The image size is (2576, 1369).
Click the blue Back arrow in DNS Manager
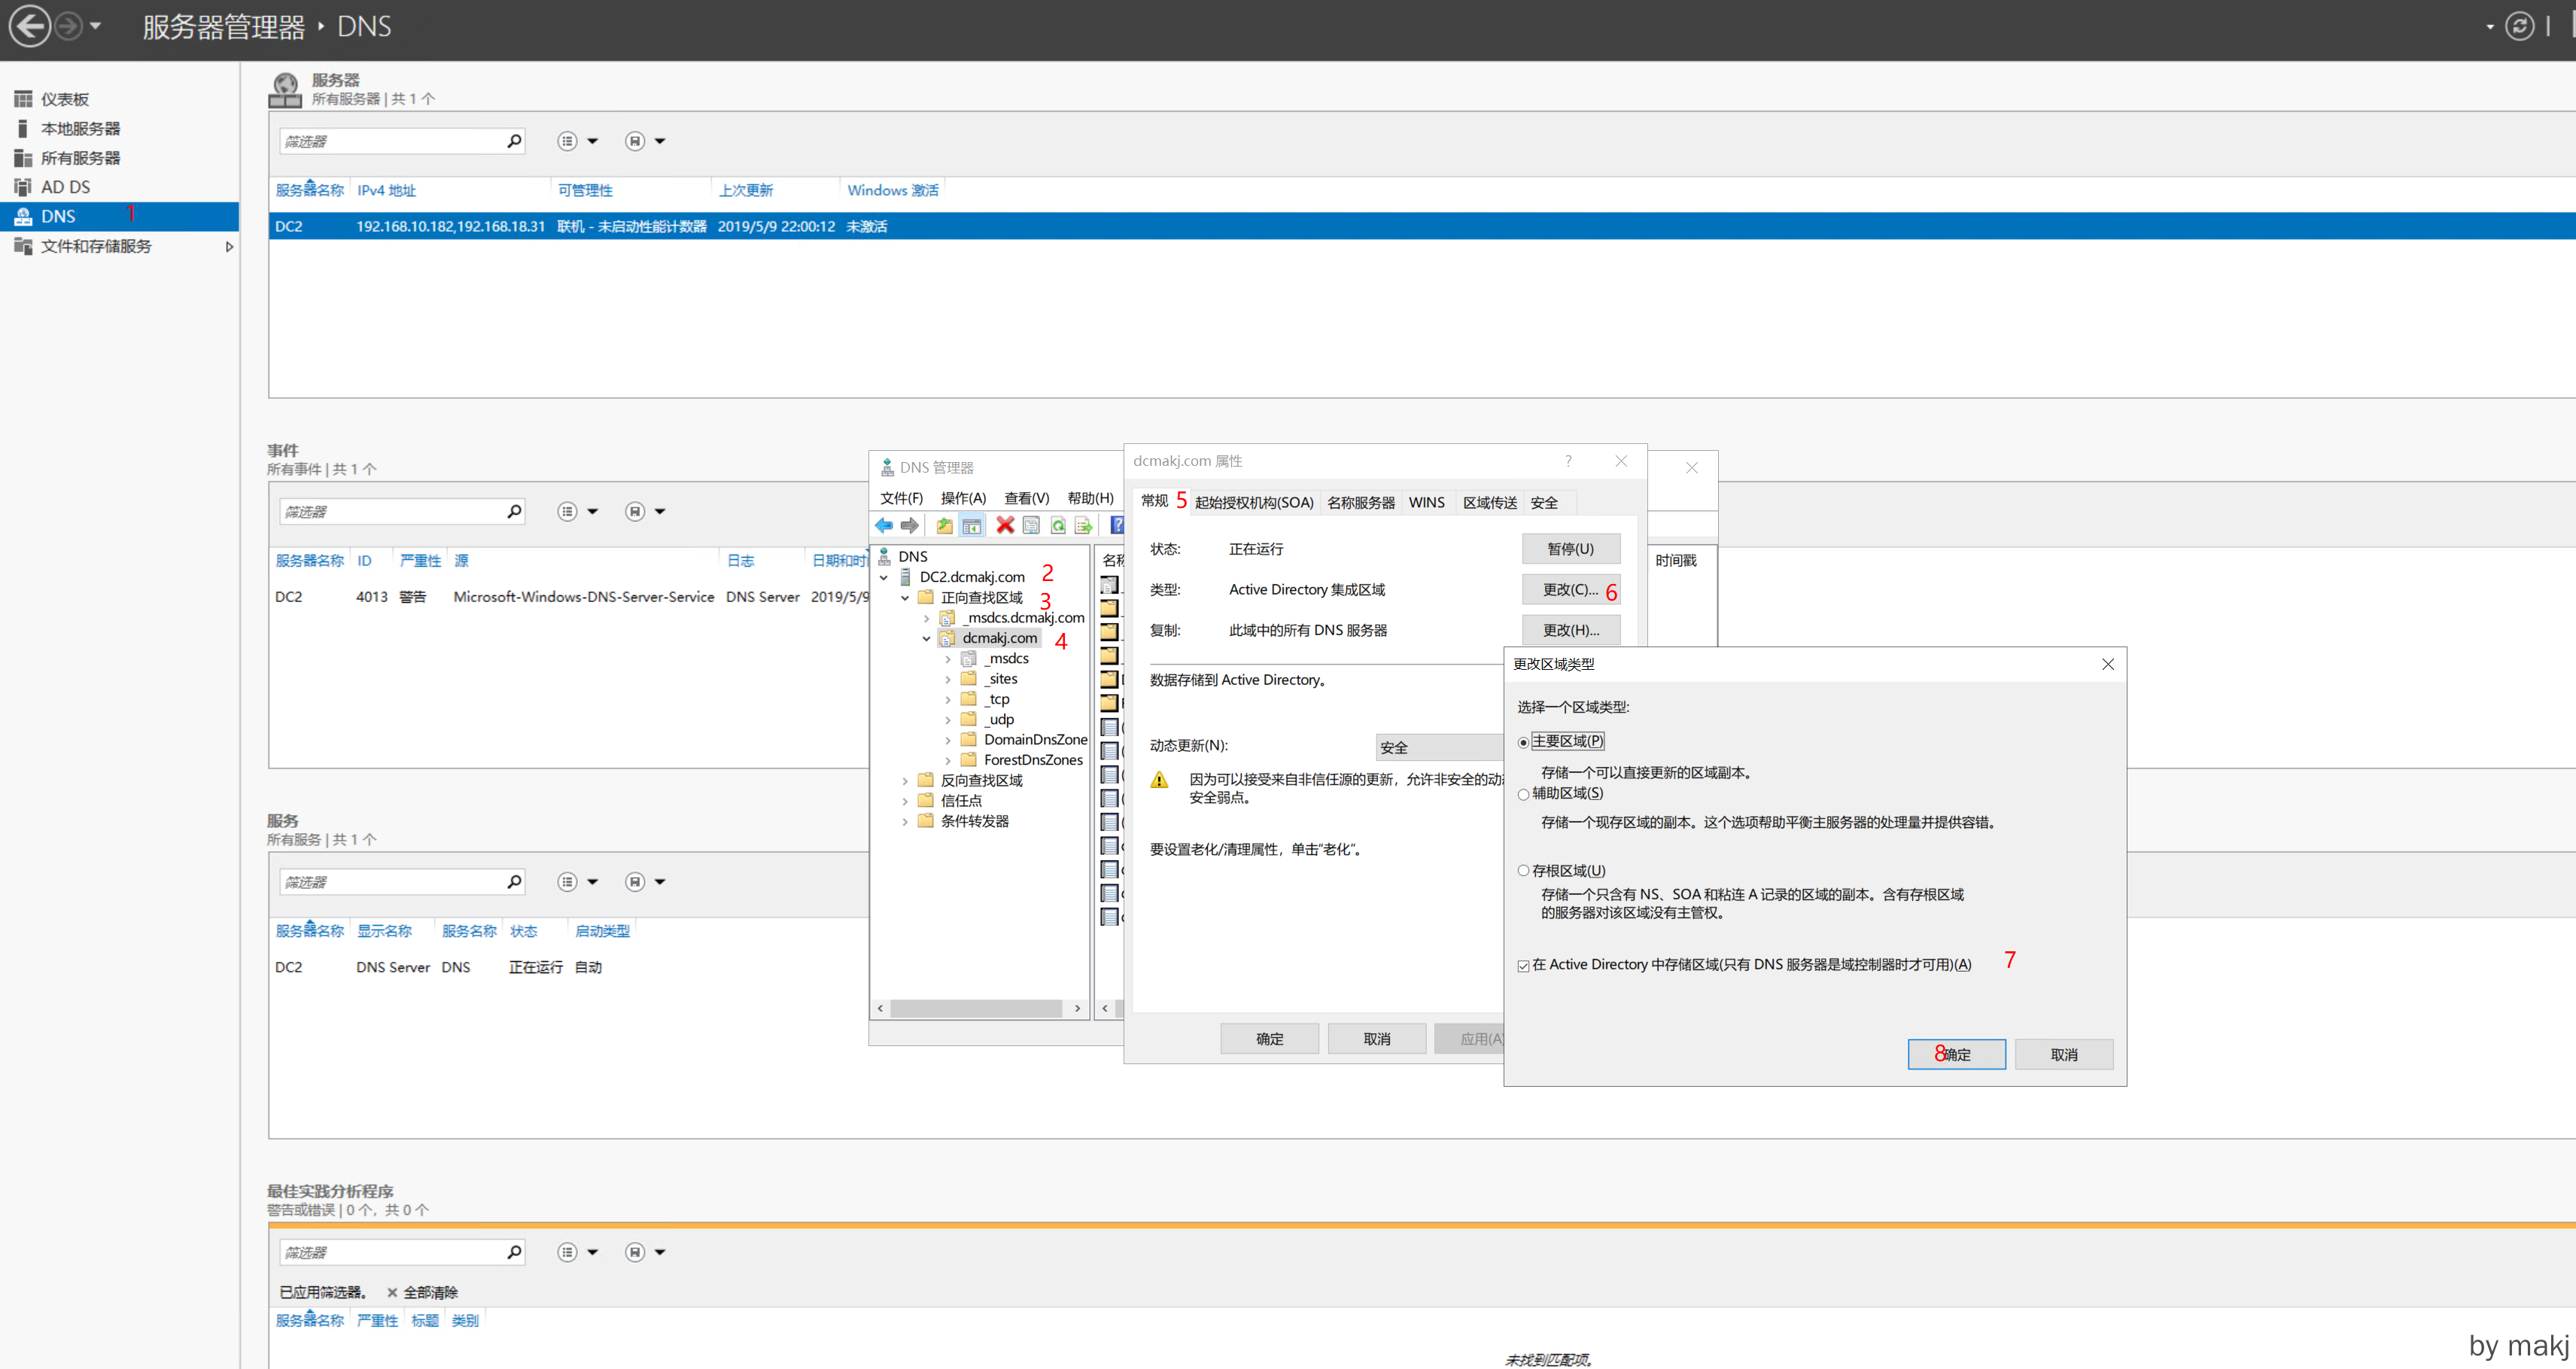pos(884,525)
